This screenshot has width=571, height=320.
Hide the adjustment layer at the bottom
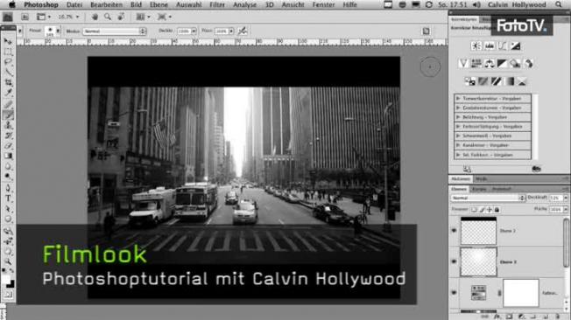tap(455, 293)
